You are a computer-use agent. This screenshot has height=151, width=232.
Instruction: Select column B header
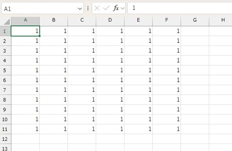point(54,21)
